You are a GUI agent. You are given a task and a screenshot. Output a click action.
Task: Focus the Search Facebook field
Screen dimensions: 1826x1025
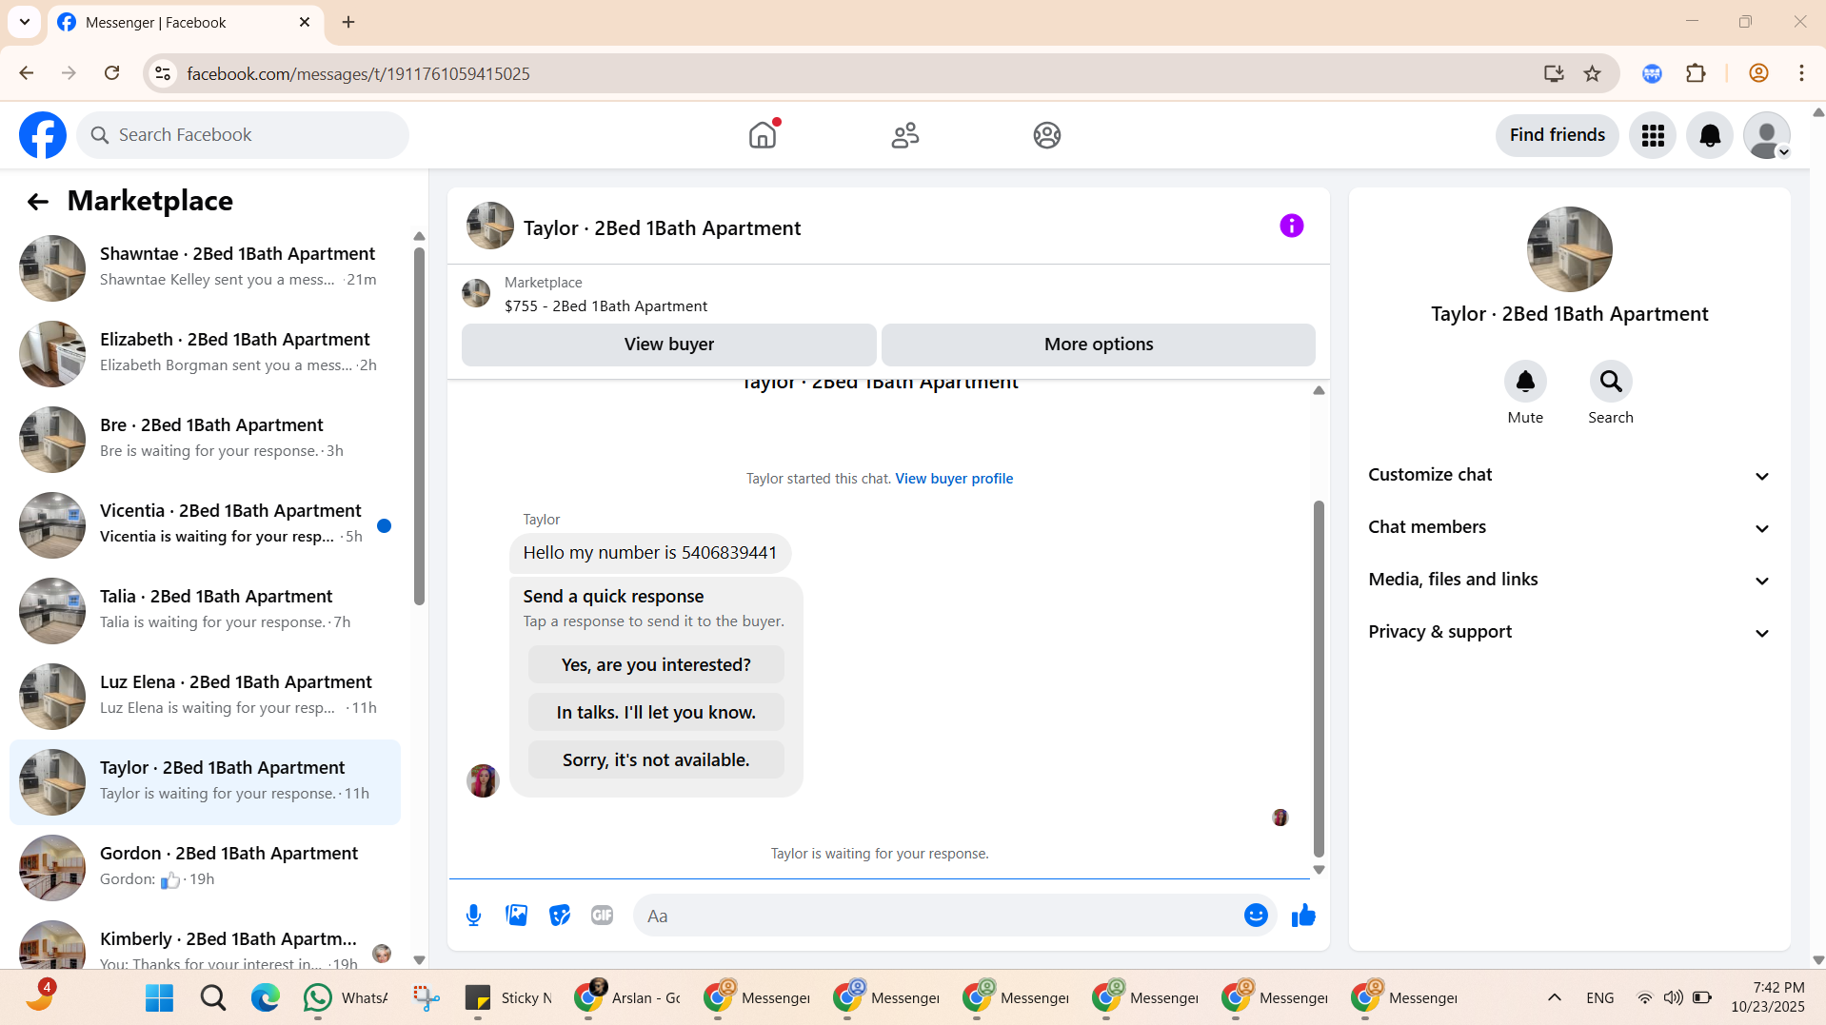tap(243, 135)
